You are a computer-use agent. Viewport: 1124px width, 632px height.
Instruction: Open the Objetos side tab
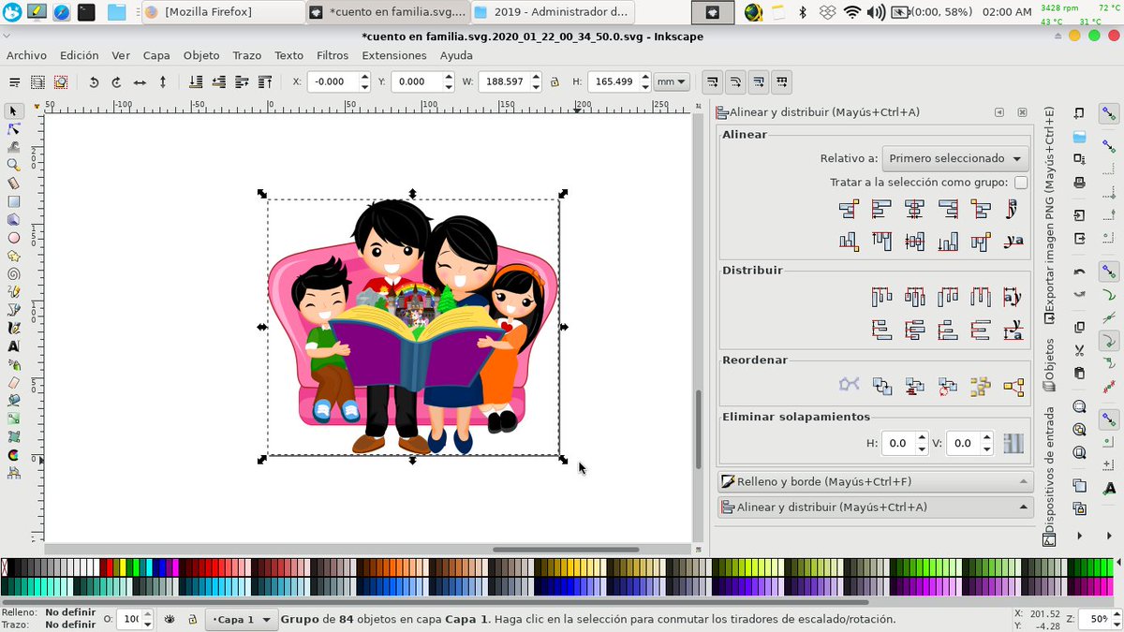pyautogui.click(x=1050, y=363)
